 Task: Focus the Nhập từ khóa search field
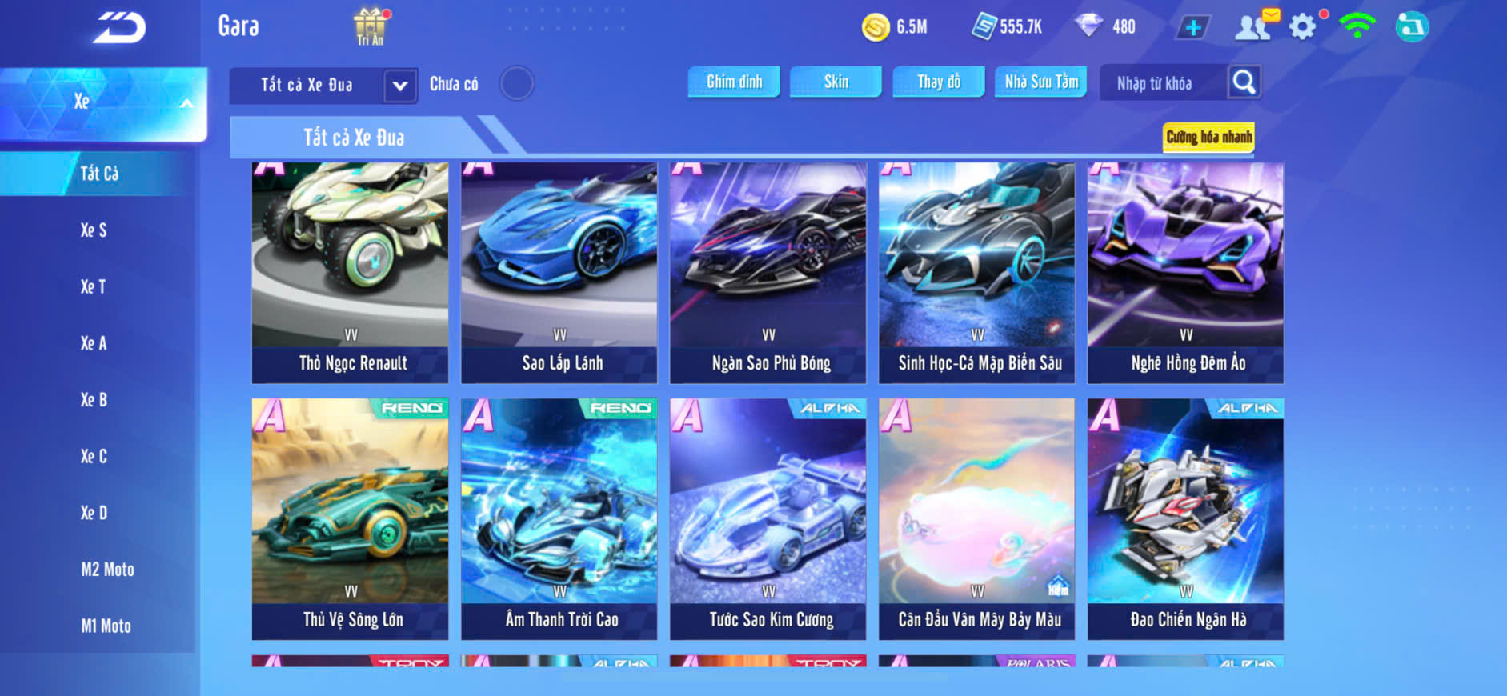click(1164, 82)
